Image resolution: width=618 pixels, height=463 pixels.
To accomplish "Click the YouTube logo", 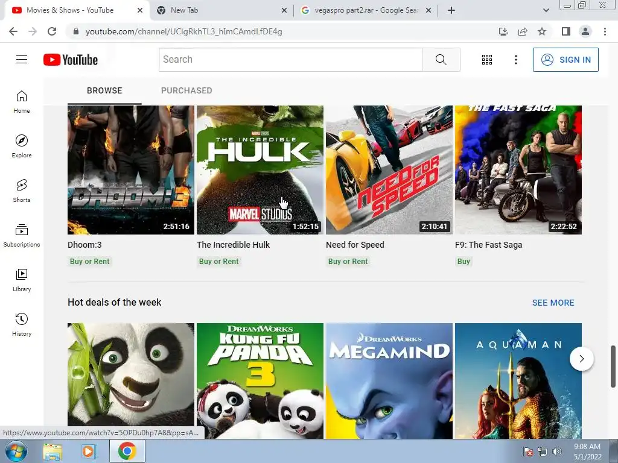I will click(71, 60).
